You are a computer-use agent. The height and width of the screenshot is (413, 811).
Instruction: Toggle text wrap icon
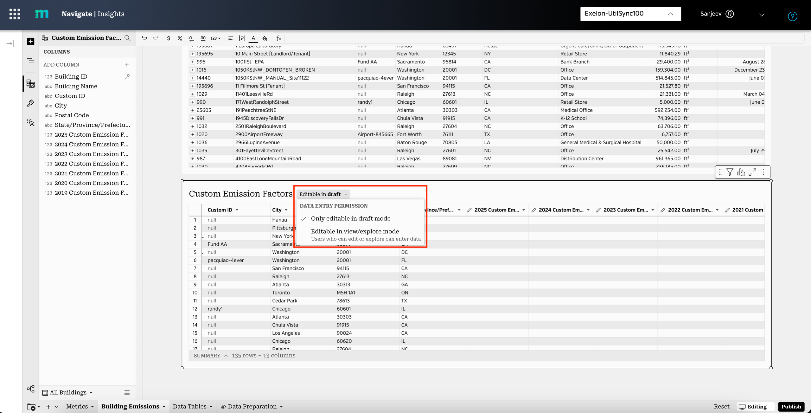tap(242, 38)
